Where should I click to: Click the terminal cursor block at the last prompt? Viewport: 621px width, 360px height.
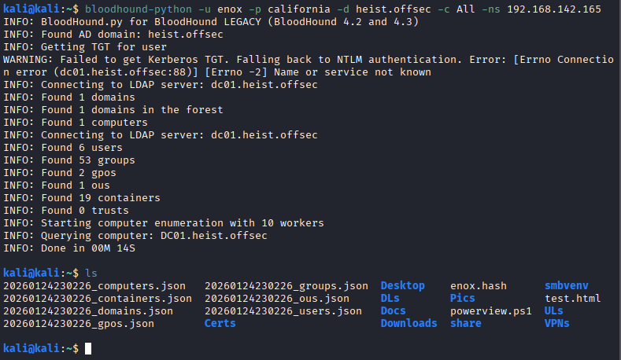point(89,348)
